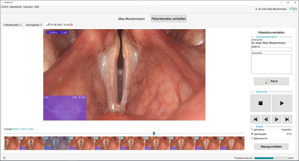Close the Patientenakte tab via its X icon
Screen dimensions: 299x161
(x=21, y=25)
